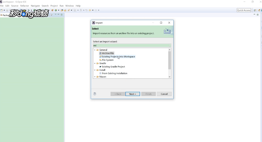Viewport: 262px width, 142px height.
Task: Open the Help menu
Action: coord(78,6)
